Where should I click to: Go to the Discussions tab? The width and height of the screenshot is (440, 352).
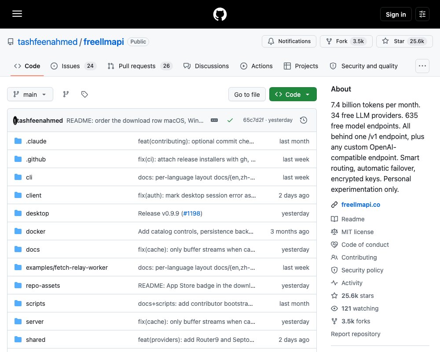206,66
